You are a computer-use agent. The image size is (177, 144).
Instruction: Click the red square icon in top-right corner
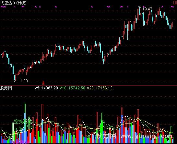point(175,3)
